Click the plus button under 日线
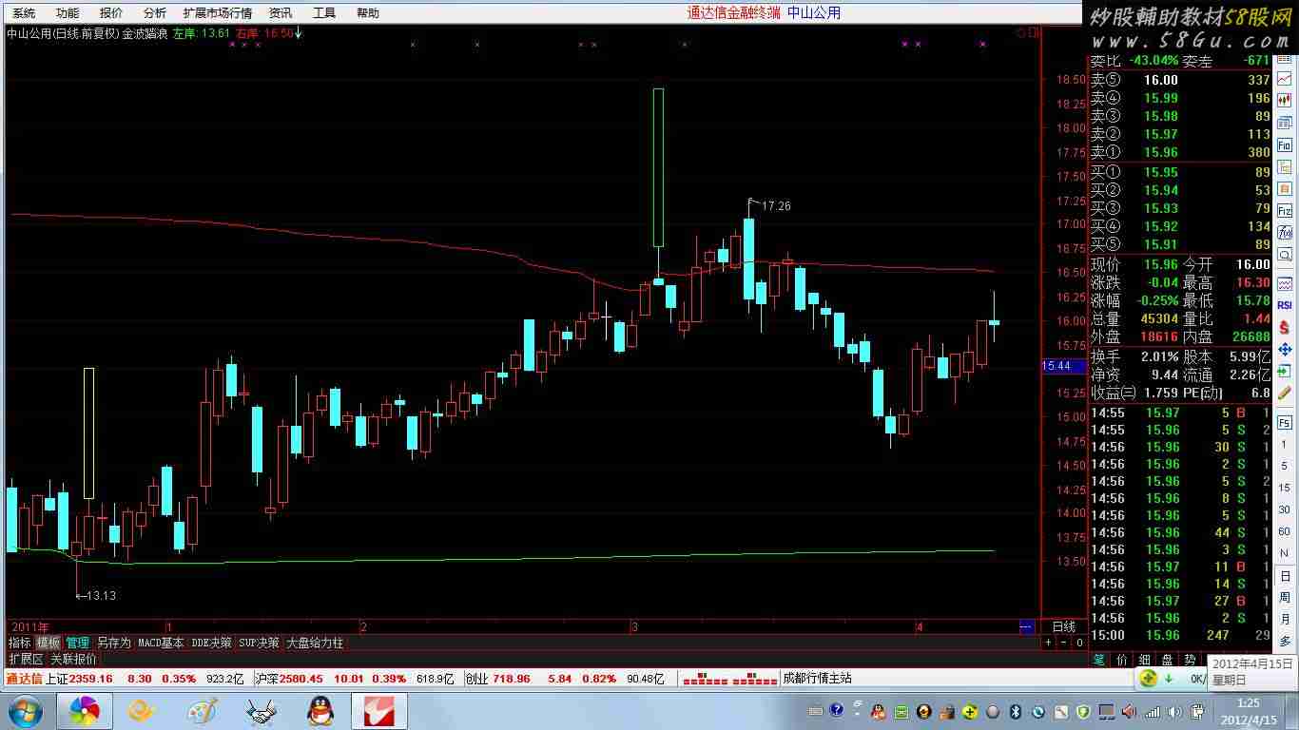Screen dimensions: 1299x730 tap(1049, 643)
